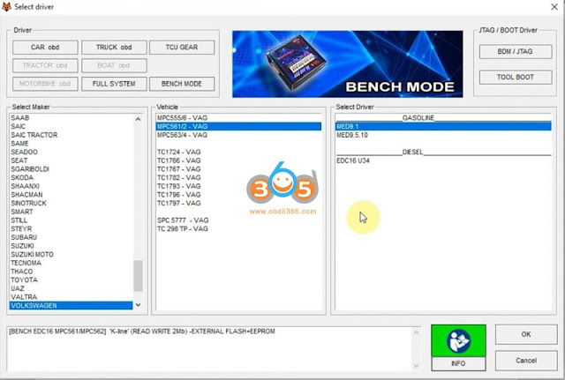The height and width of the screenshot is (380, 565).
Task: Click the TRUCK obd driver button
Action: (114, 47)
